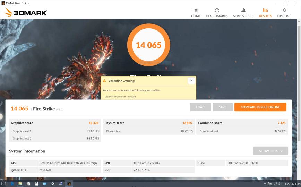Open File Explorer from the taskbar
The height and width of the screenshot is (187, 301).
coord(20,184)
